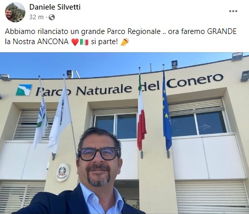Click the globe public audience icon
This screenshot has width=249, height=214.
[52, 17]
